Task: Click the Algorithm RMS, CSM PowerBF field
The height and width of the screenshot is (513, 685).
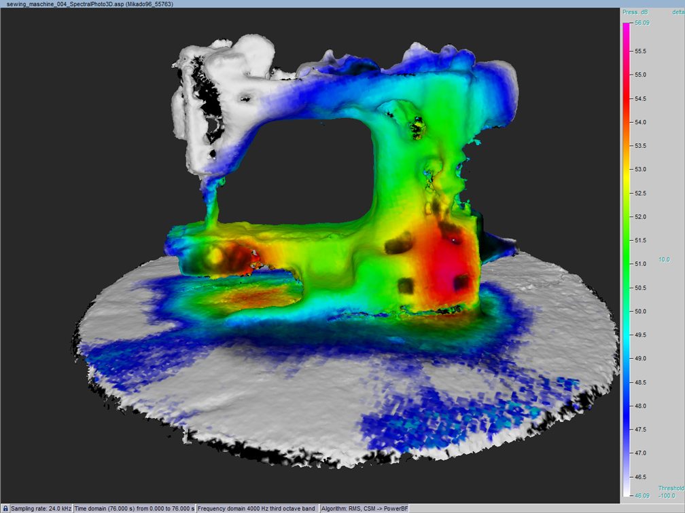Action: 364,508
